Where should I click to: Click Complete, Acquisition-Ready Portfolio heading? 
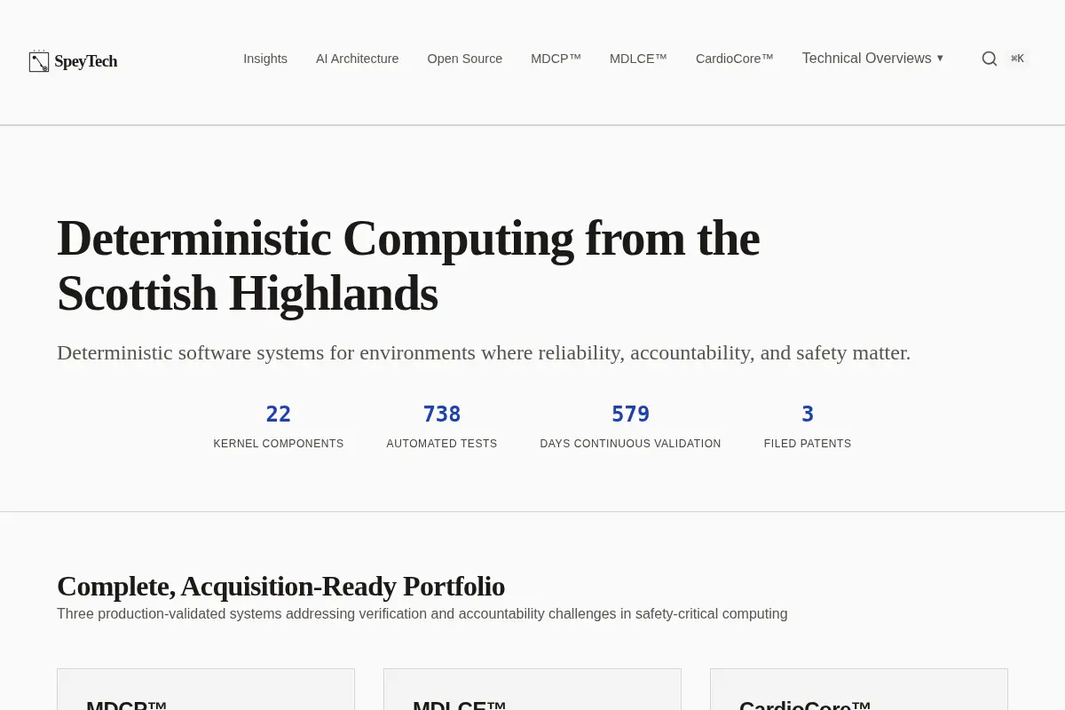(280, 587)
